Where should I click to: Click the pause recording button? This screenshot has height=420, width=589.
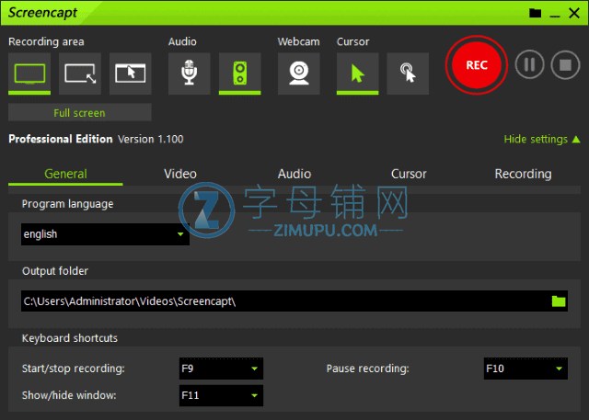click(x=529, y=65)
